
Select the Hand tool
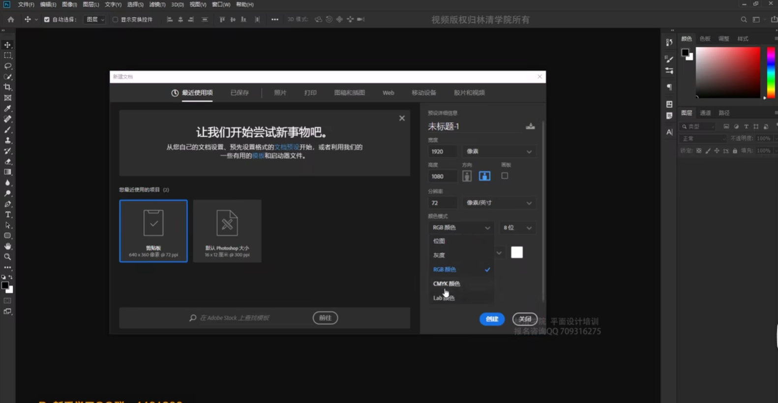click(x=8, y=246)
